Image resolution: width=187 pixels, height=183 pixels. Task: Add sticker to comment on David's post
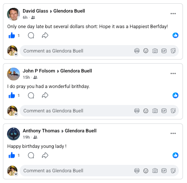click(173, 51)
